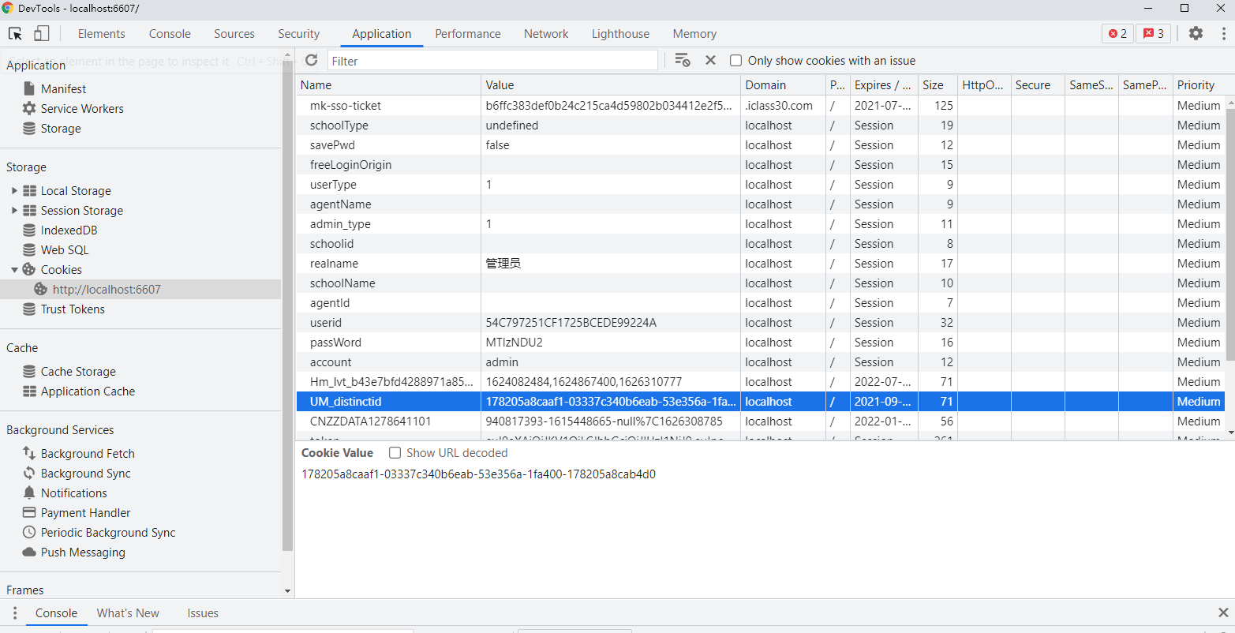Viewport: 1235px width, 633px height.
Task: Close the bottom console drawer
Action: tap(1223, 612)
